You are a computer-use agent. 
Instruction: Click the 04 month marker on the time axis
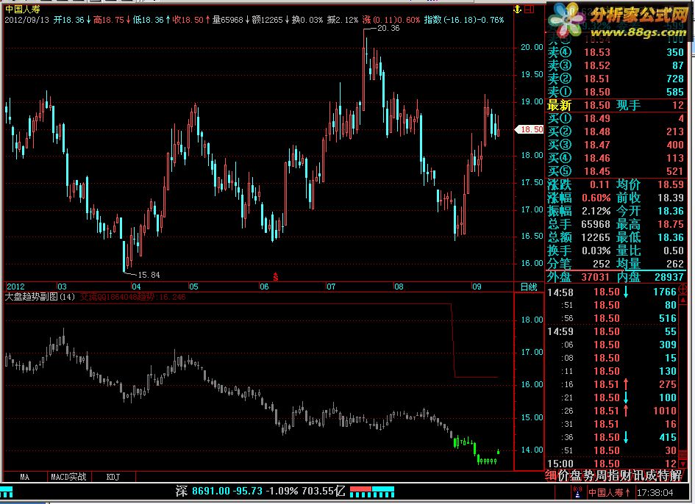(x=136, y=287)
